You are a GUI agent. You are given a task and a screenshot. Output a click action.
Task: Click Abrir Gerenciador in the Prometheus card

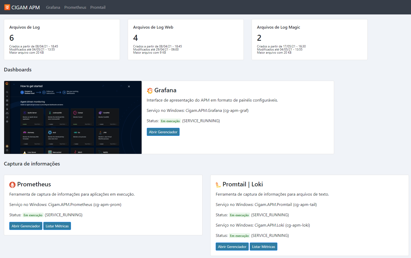[x=26, y=226]
